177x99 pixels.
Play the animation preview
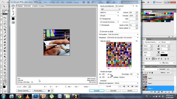click(x=128, y=86)
